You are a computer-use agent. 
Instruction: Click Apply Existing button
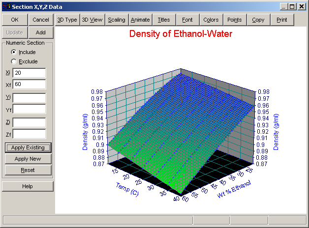28,147
